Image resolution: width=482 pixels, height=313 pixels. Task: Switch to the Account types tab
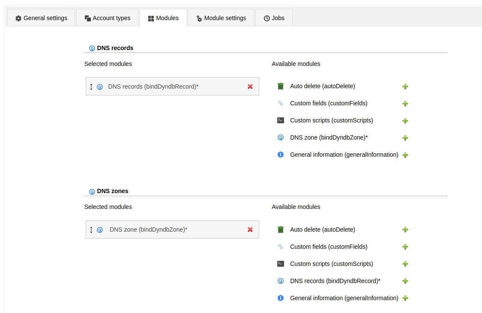point(107,18)
